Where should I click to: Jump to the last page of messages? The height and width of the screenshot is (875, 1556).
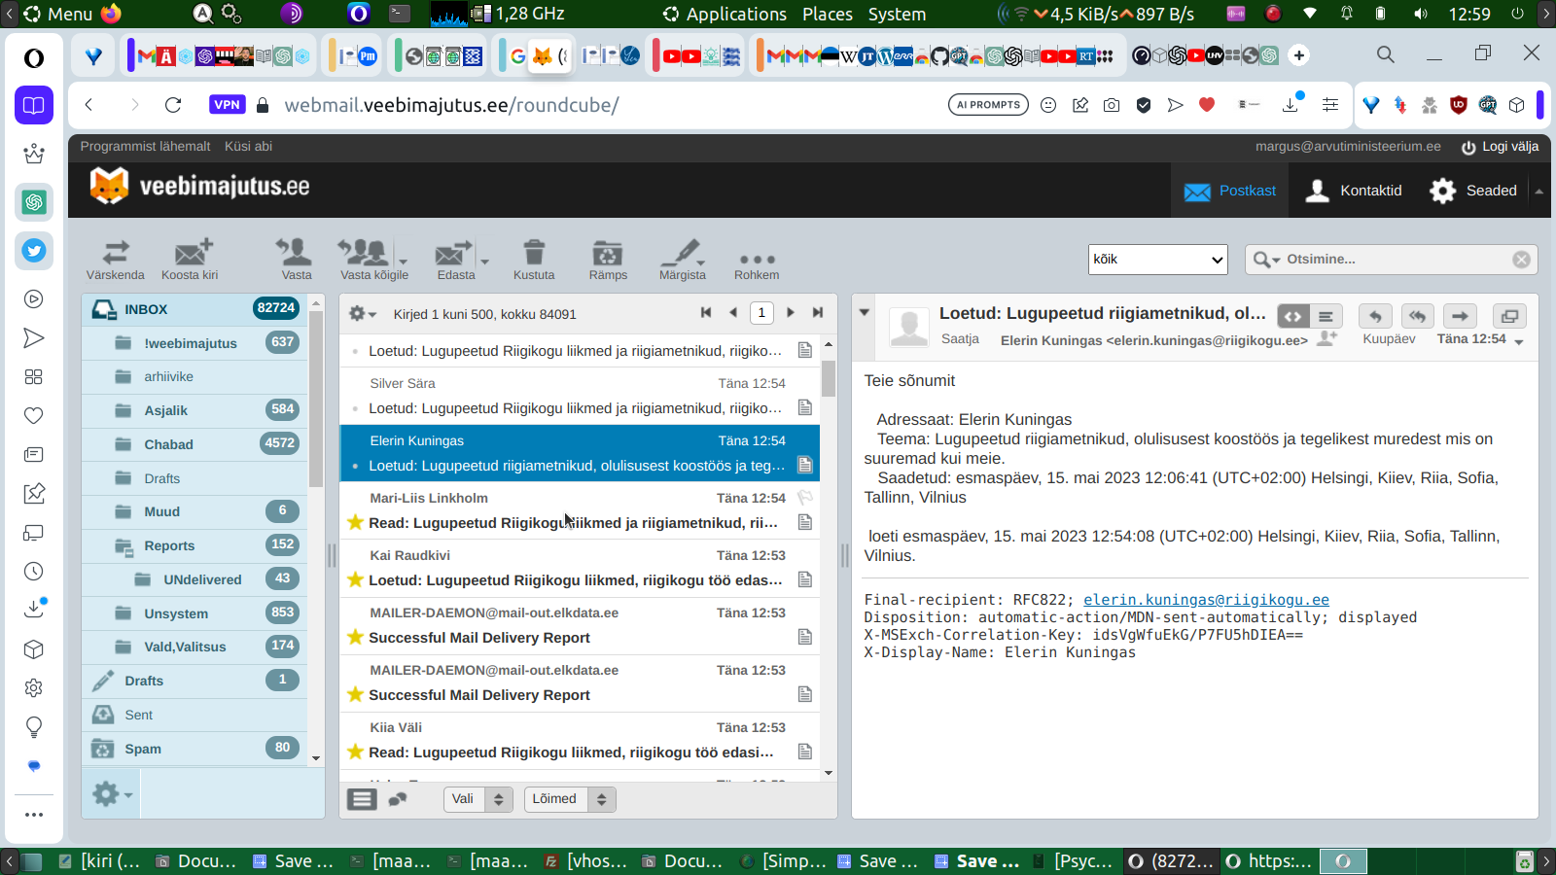coord(818,313)
